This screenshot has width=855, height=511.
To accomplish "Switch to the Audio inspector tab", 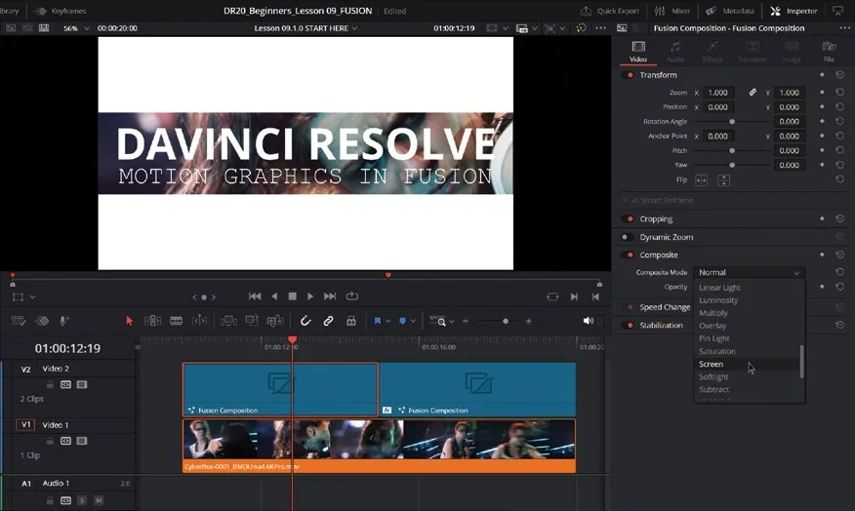I will pyautogui.click(x=675, y=52).
